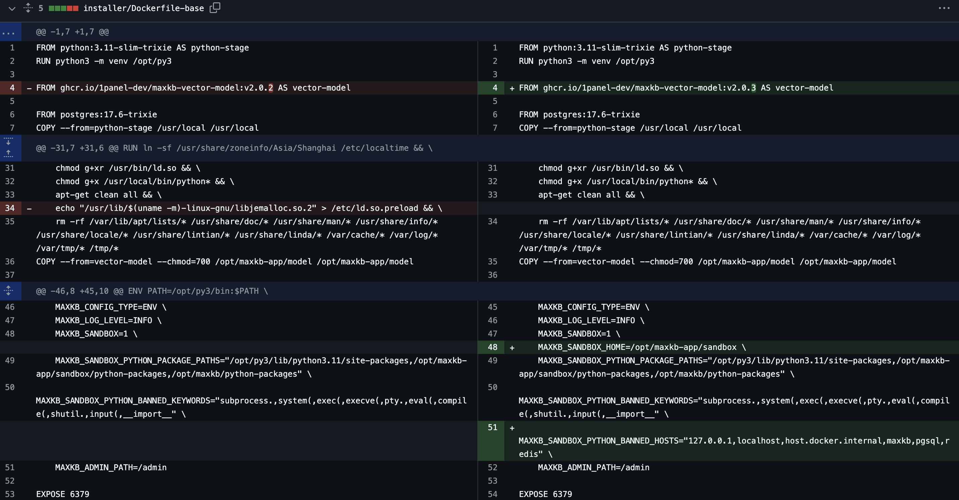Click the @@ -46,8 +45,10 hunk header text
The image size is (959, 500).
(x=152, y=291)
